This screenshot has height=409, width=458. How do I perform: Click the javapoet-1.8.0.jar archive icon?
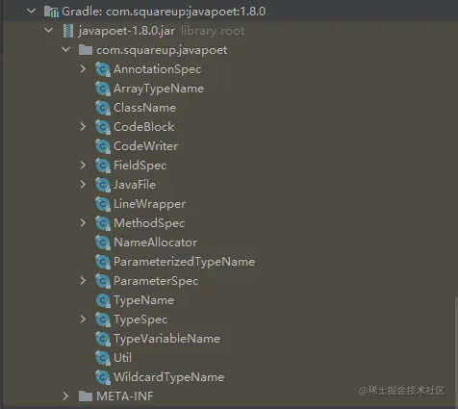68,31
